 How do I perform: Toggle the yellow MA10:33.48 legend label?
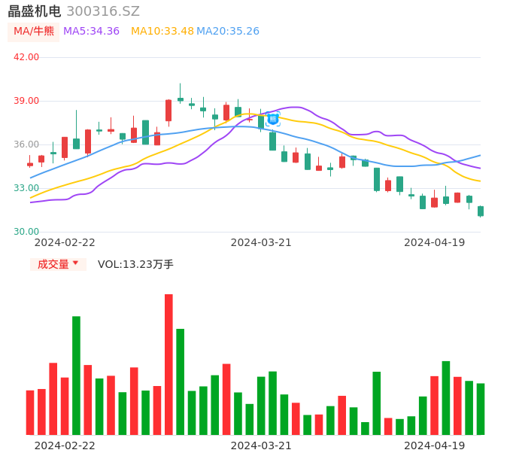[162, 32]
